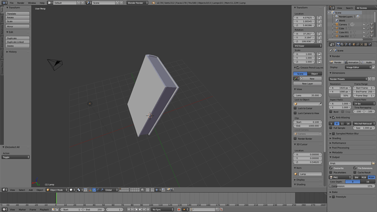This screenshot has width=377, height=212.
Task: Click the Animation render button
Action: [x=352, y=62]
